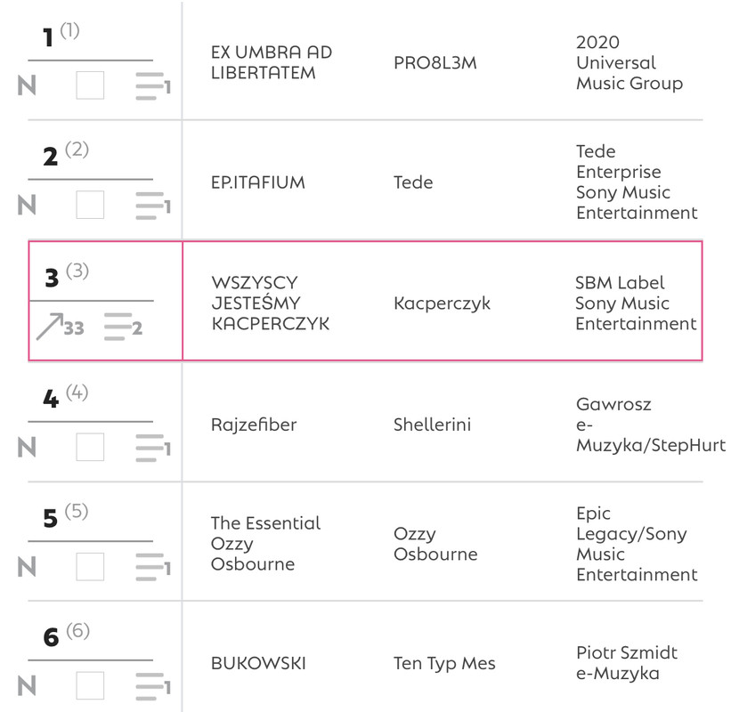731x712 pixels.
Task: Click weeks-on-chart icon for BUKOWSKI row
Action: pyautogui.click(x=153, y=686)
